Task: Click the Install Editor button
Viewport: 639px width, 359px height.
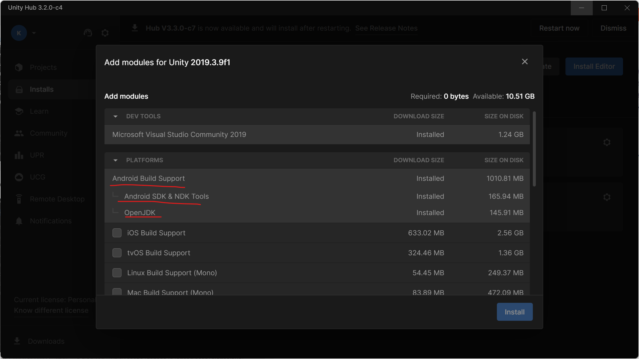Action: pyautogui.click(x=594, y=66)
